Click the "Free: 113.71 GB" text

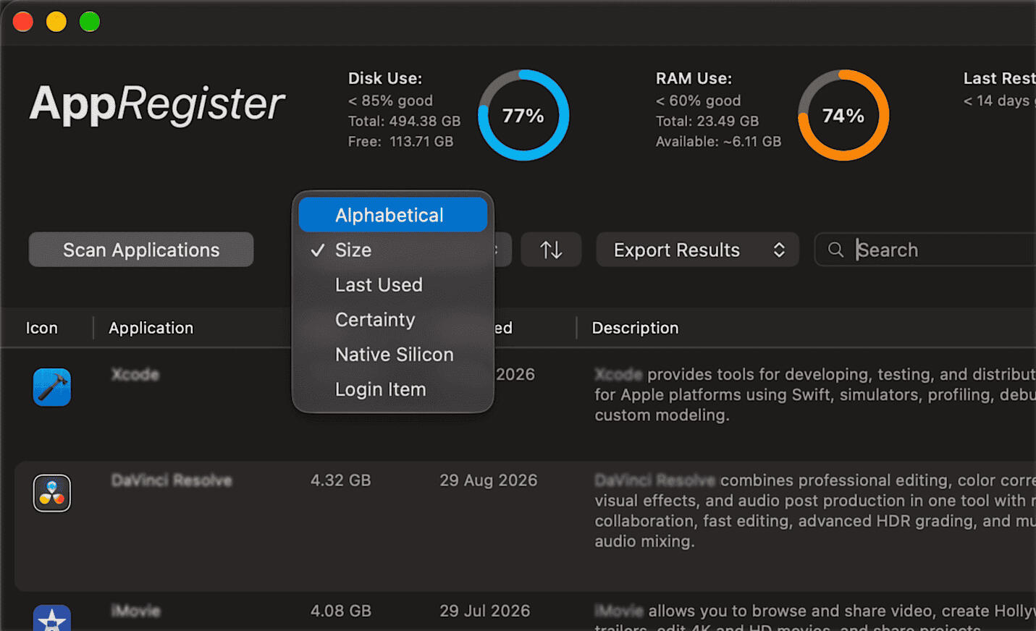[x=401, y=141]
